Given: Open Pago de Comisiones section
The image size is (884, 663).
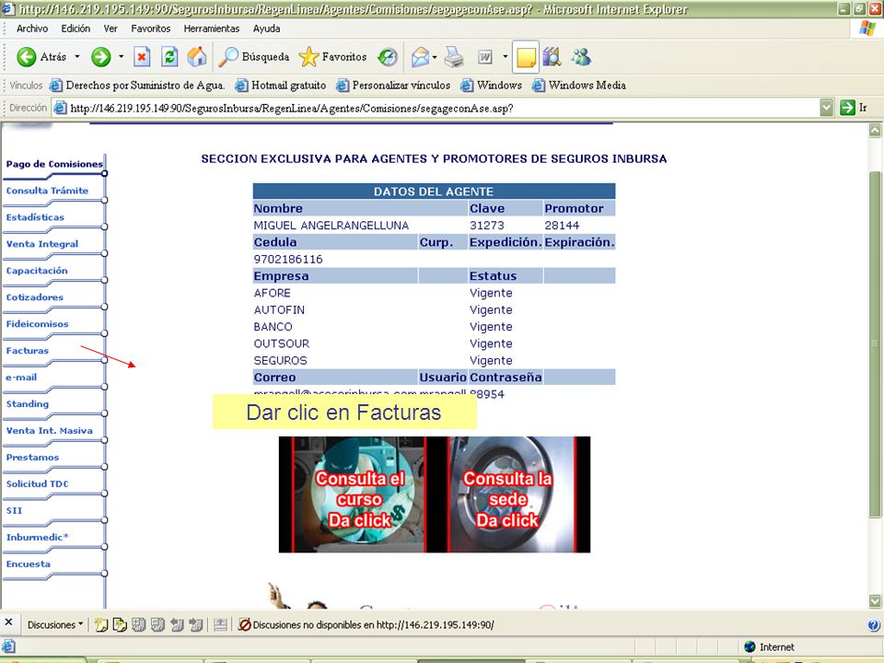Looking at the screenshot, I should point(54,164).
